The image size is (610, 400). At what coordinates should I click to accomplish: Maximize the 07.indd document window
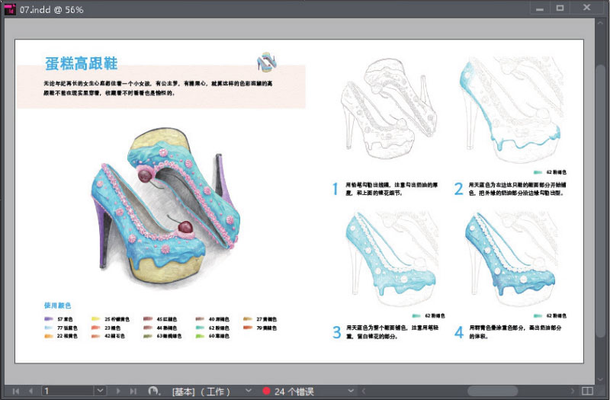point(560,8)
